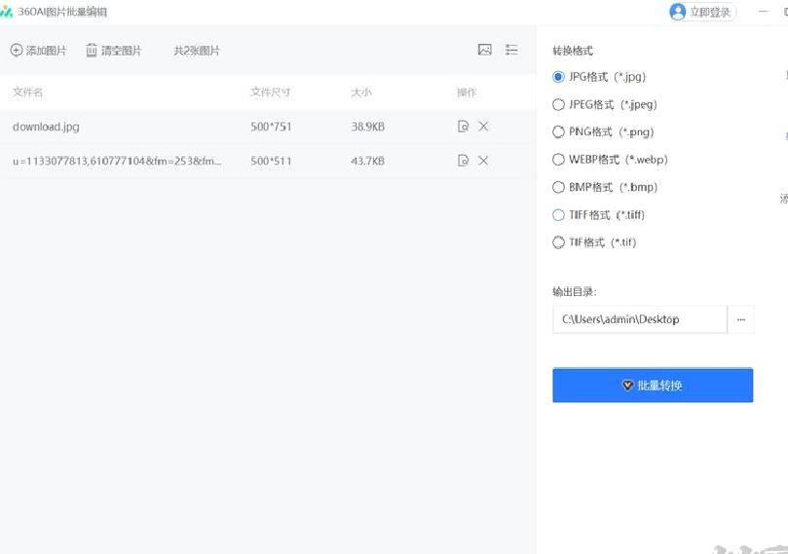Click the 文件尺寸 column header

tap(271, 92)
